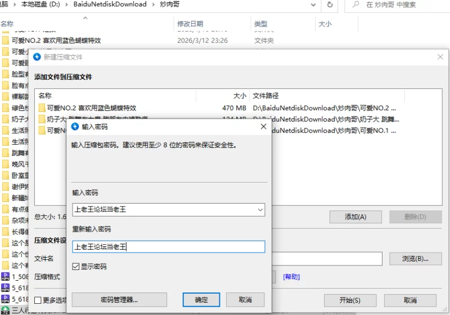Uncheck the 显示密码 checkbox
The height and width of the screenshot is (315, 450).
click(x=76, y=267)
